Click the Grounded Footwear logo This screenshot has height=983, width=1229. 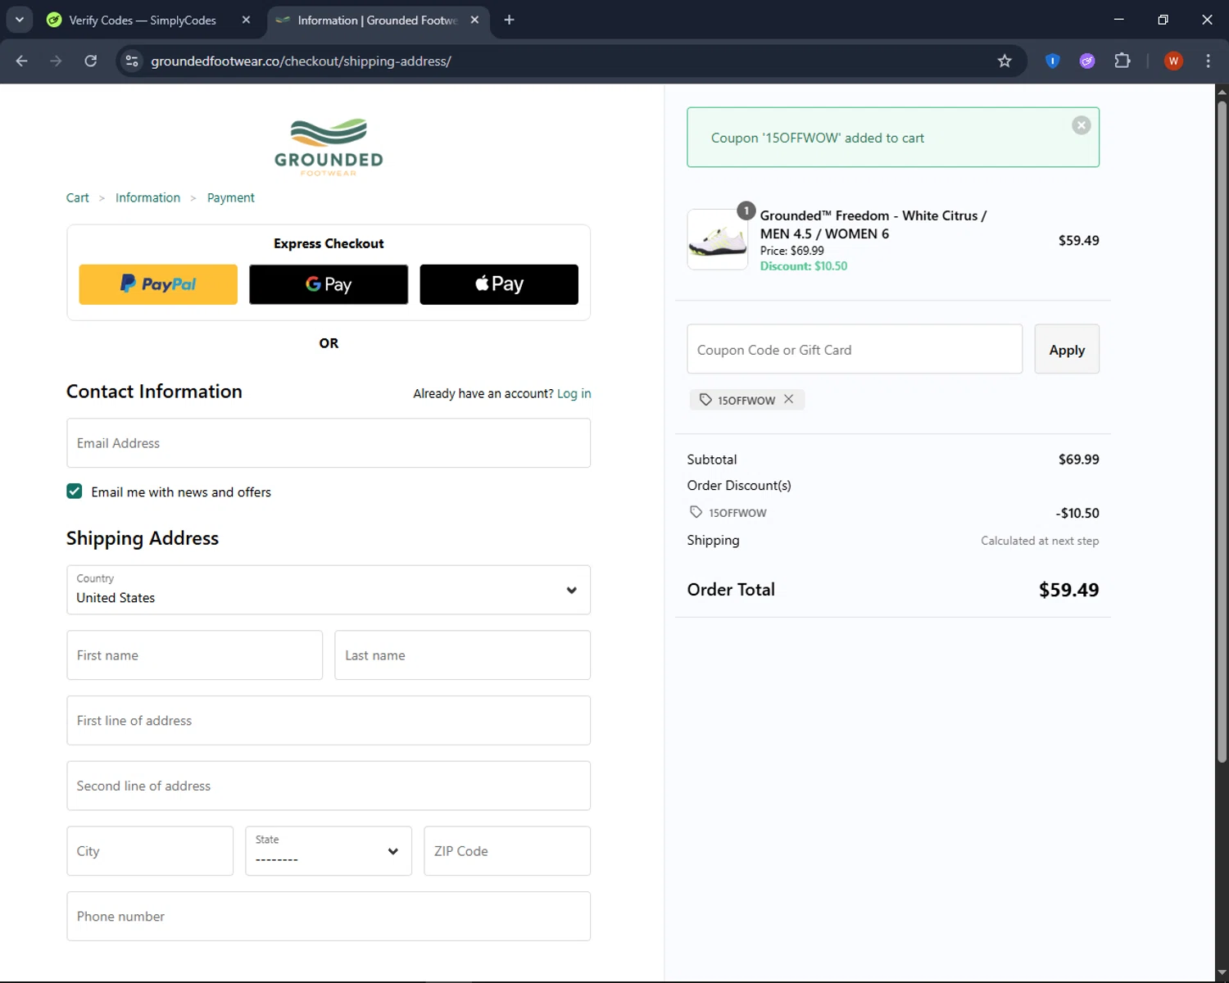click(x=329, y=147)
